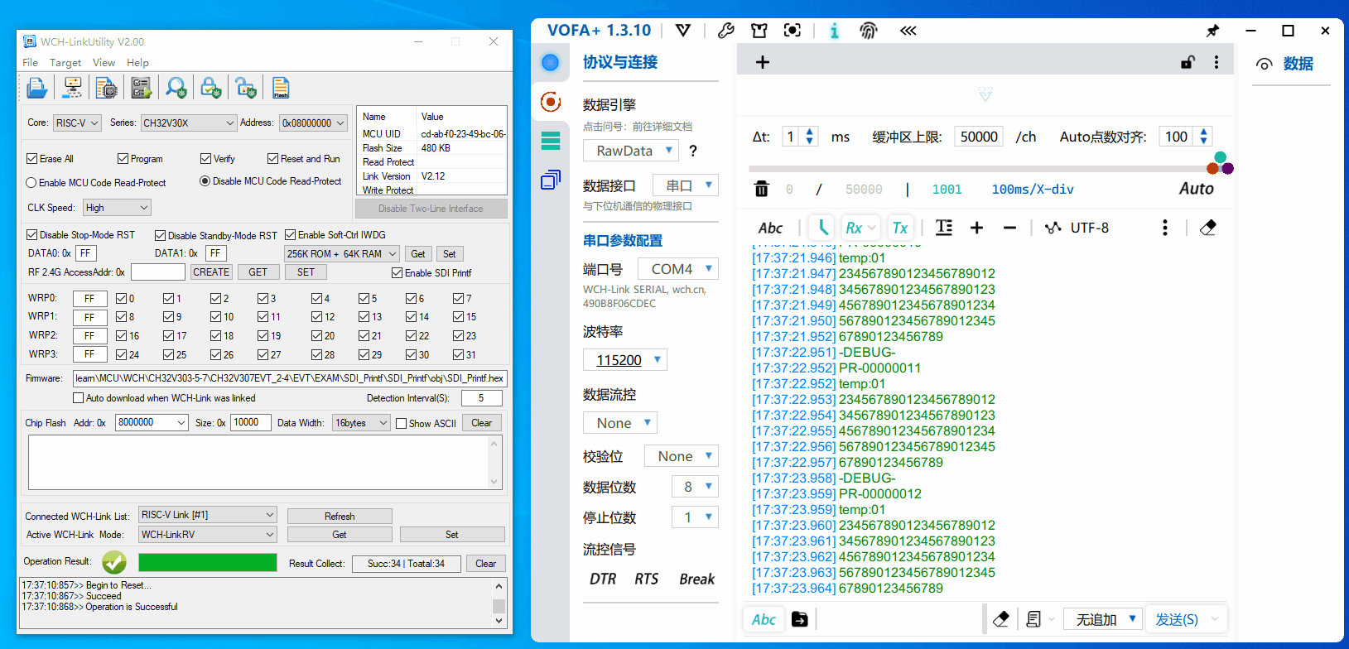Click the magnifier query read-protect icon
Image resolution: width=1349 pixels, height=649 pixels.
(x=176, y=88)
